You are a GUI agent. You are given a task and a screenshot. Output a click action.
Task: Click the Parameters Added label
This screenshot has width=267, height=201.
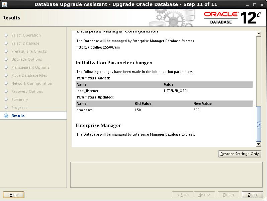click(93, 78)
